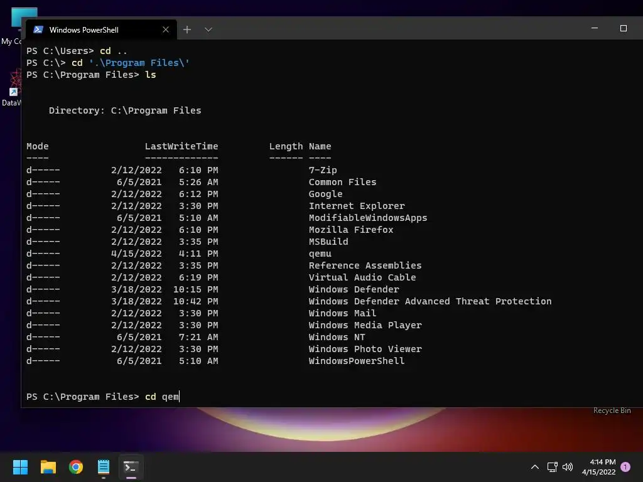Open a new PowerShell tab with plus

click(x=187, y=29)
